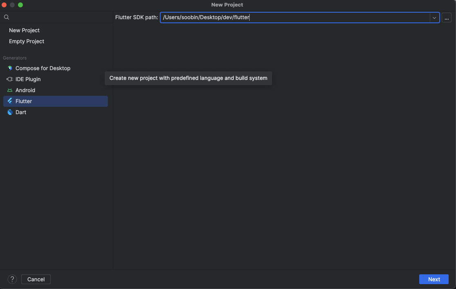Select the Compose for Desktop icon
Screen dimensions: 456x289
[x=10, y=68]
